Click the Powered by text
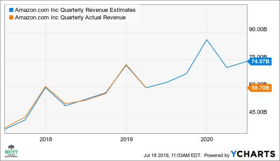Viewport: 280px width, 161px height. [x=217, y=155]
